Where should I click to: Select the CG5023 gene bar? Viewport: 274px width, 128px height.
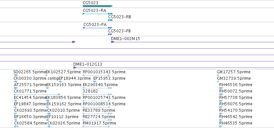coord(98,6)
